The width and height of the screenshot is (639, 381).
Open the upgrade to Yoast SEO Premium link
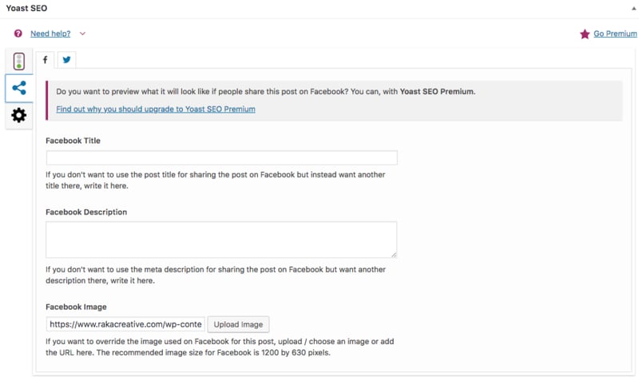156,109
